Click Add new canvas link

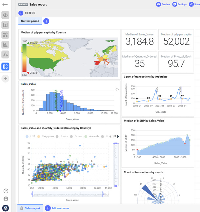tap(60, 208)
